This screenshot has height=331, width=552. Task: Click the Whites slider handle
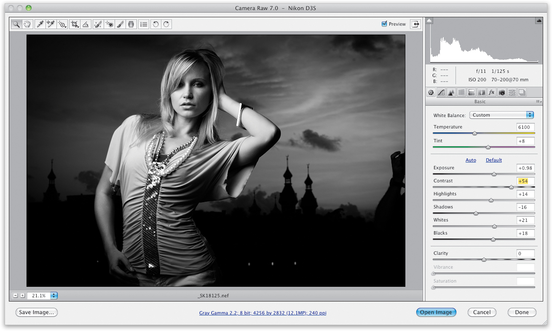(x=494, y=226)
